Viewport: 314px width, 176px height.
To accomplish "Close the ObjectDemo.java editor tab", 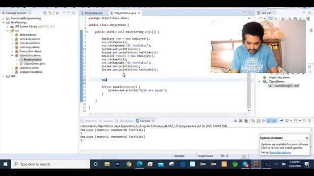I will pyautogui.click(x=139, y=13).
